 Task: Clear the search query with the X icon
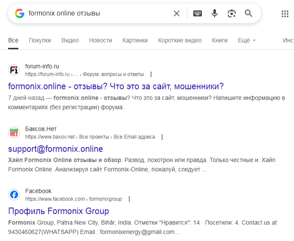pos(177,14)
